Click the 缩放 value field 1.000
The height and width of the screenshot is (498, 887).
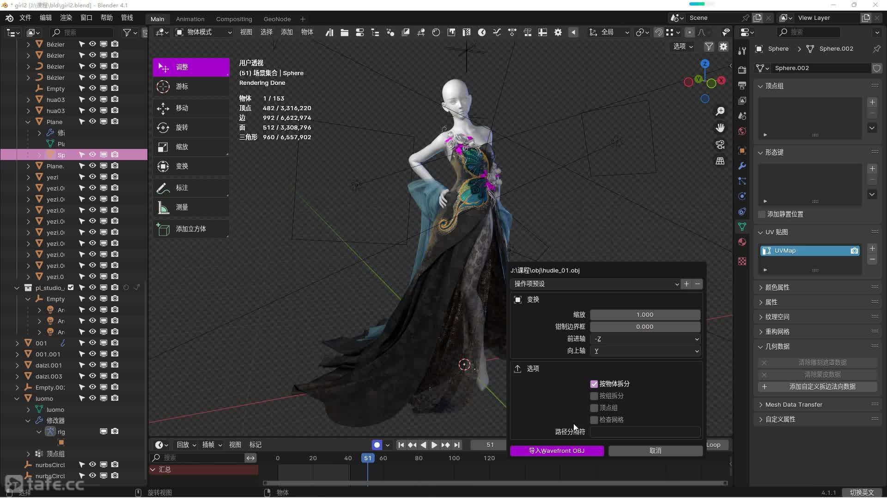[x=645, y=315]
